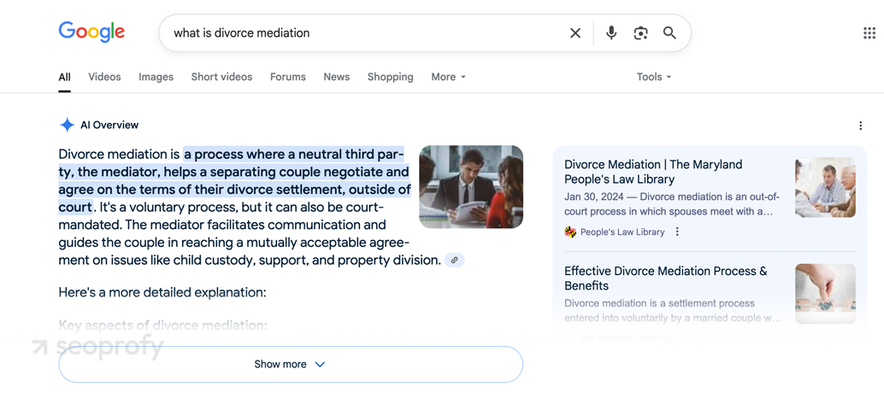Click the People's Law Library source name

(x=622, y=232)
